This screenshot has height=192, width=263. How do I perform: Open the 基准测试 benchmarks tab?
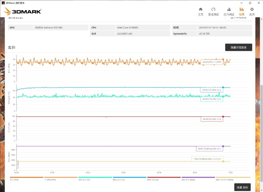[213, 12]
